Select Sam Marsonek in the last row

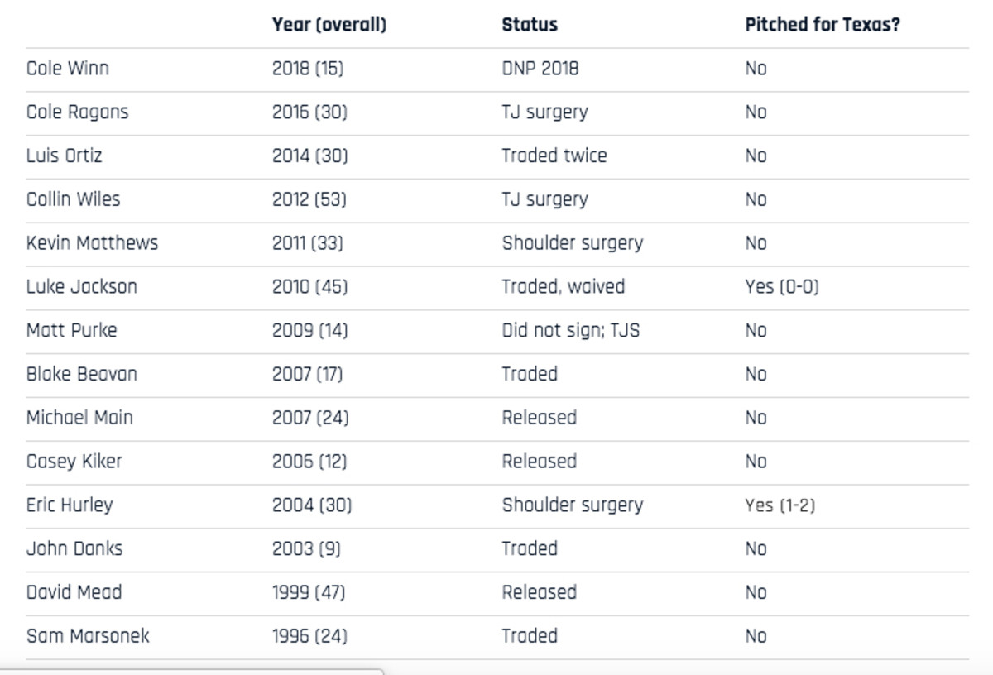click(x=88, y=636)
